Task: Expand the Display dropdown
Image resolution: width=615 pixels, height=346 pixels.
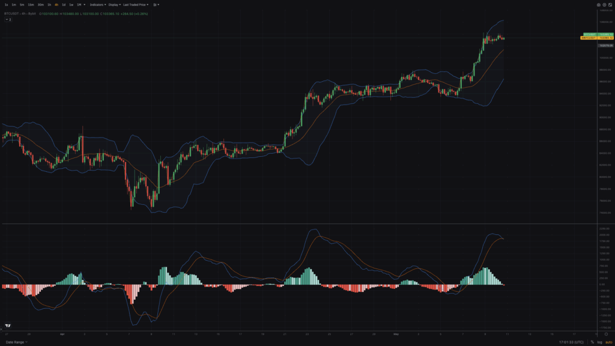Action: 114,4
